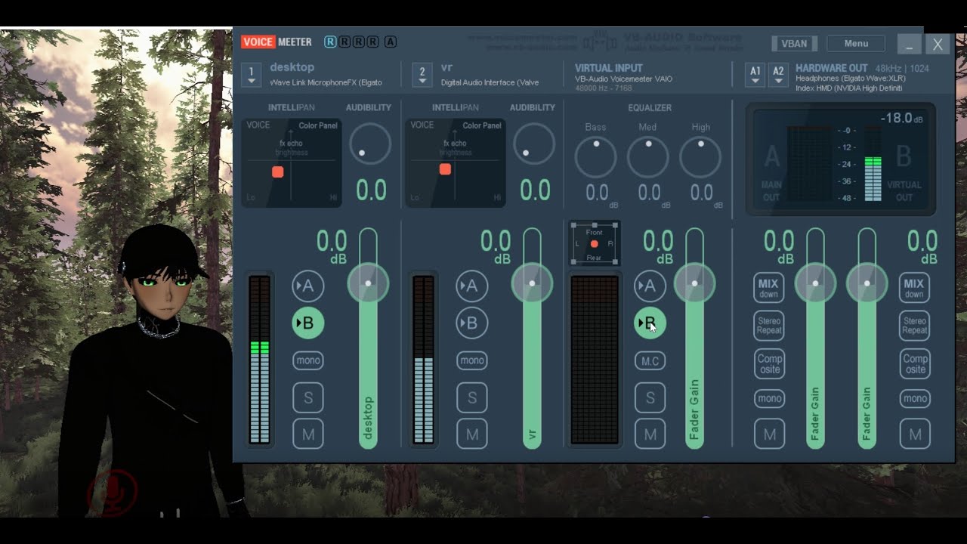
Task: Enable Composite mode on the virtual out B bus
Action: [914, 363]
